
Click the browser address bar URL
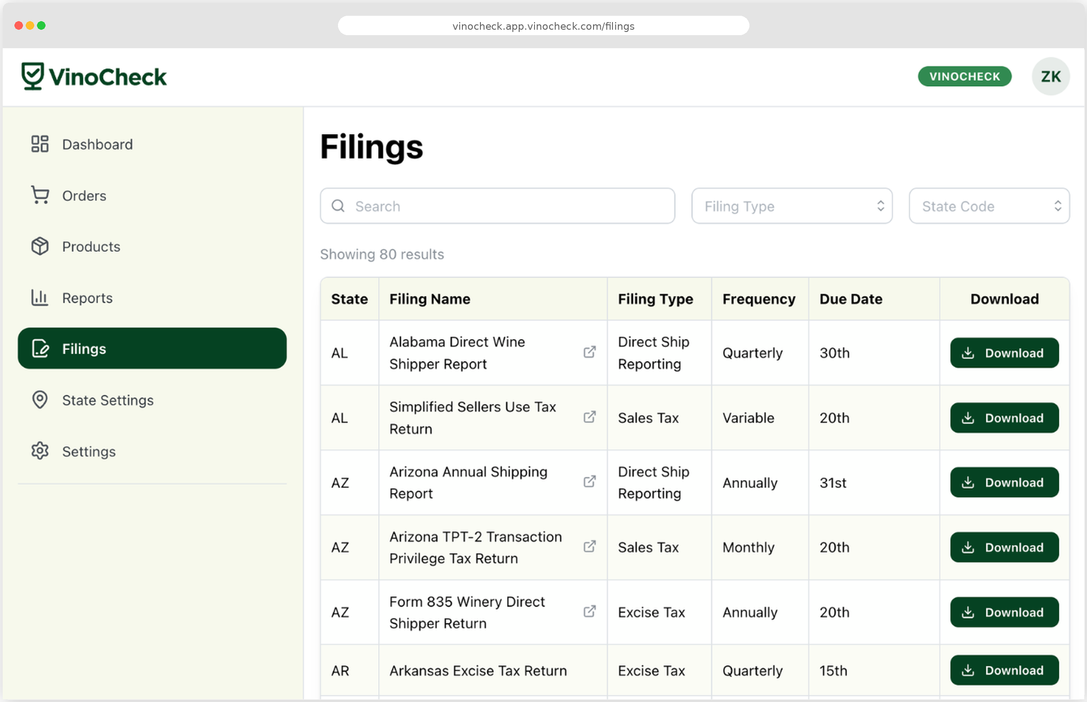tap(543, 26)
